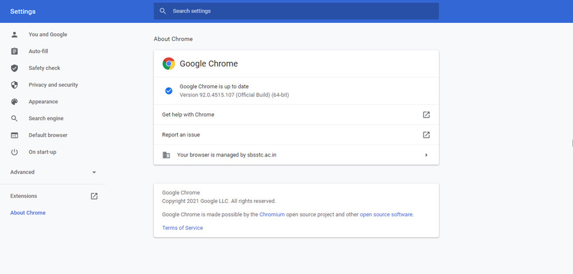This screenshot has width=573, height=274.
Task: Open the Terms of Service link
Action: pos(182,228)
